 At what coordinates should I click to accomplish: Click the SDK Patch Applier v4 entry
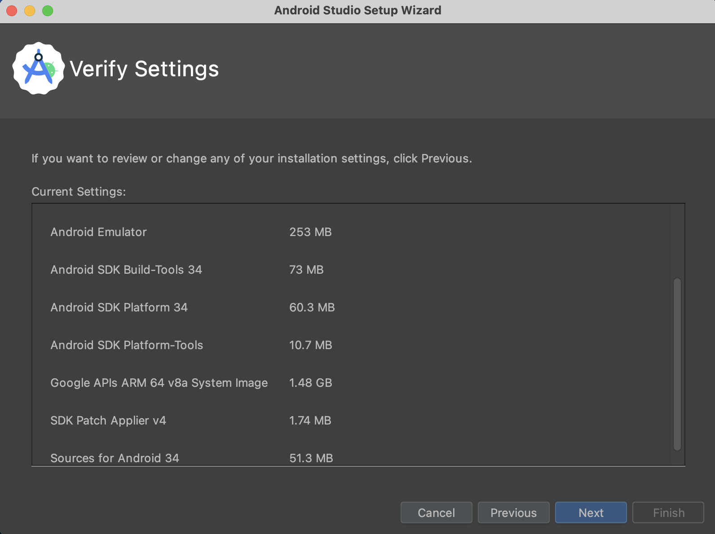[x=108, y=420]
